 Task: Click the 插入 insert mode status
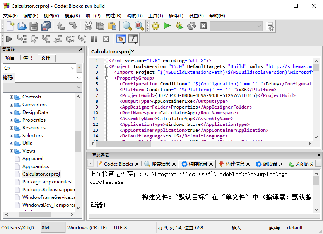pos(236,227)
